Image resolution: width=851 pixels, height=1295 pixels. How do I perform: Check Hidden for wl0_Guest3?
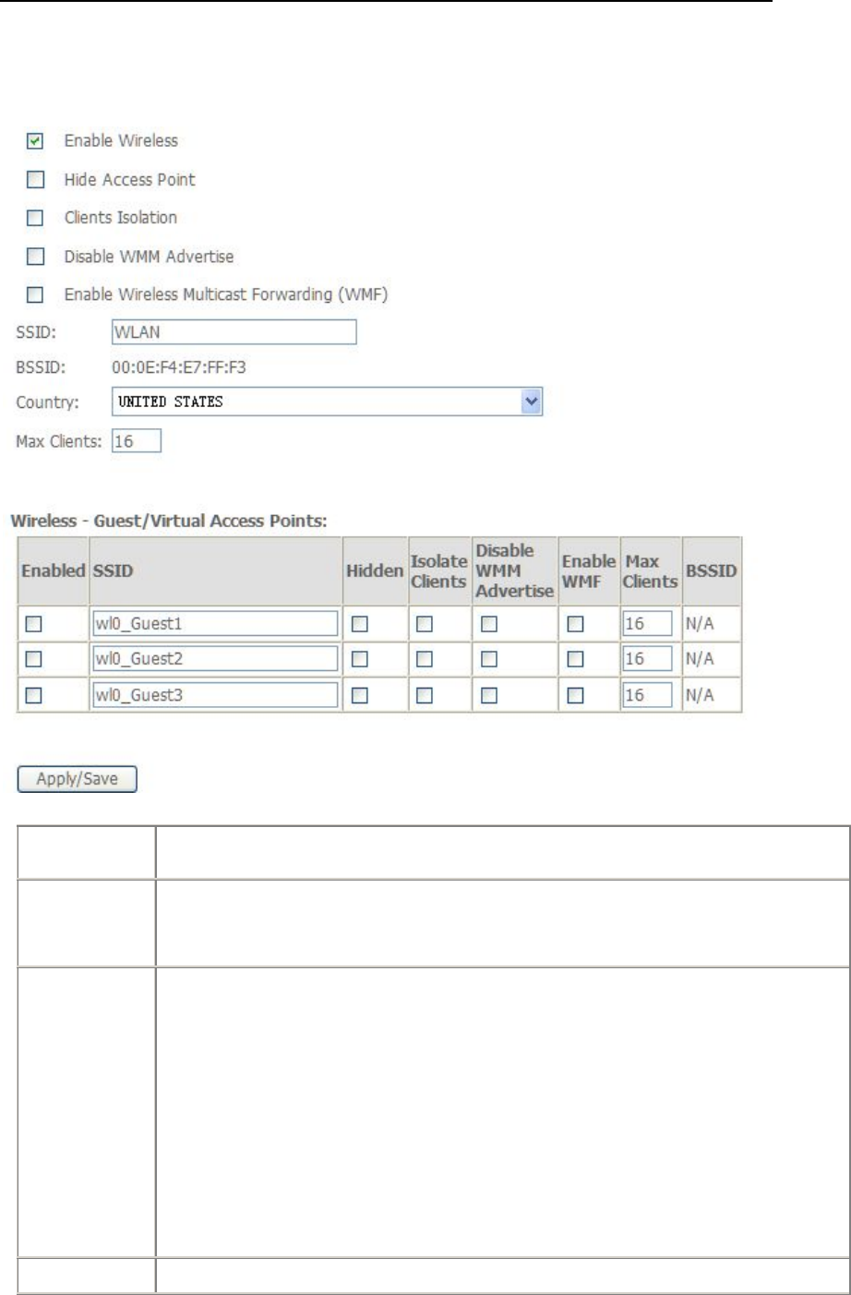coord(360,695)
